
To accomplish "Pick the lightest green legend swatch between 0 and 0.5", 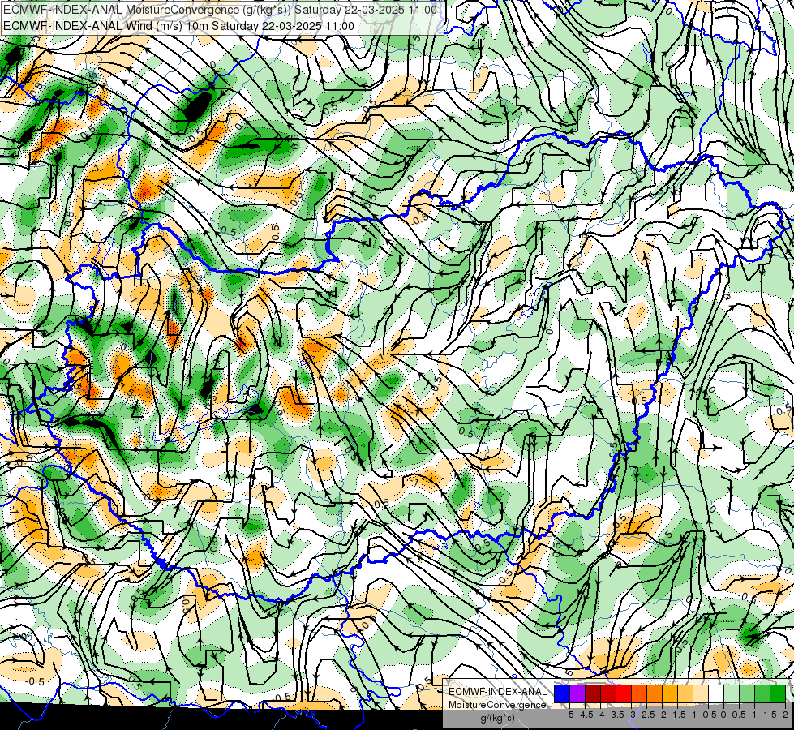I will pyautogui.click(x=732, y=694).
